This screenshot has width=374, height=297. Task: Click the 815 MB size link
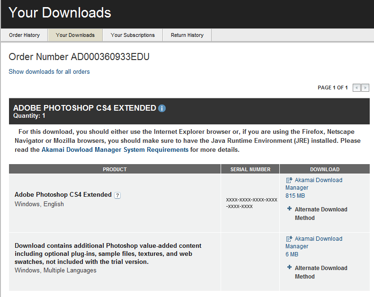pos(295,196)
